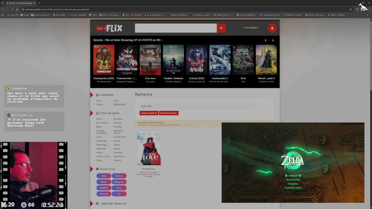Click the Tutorial purple button
Screen dimensions: 372x209
pyautogui.click(x=104, y=194)
